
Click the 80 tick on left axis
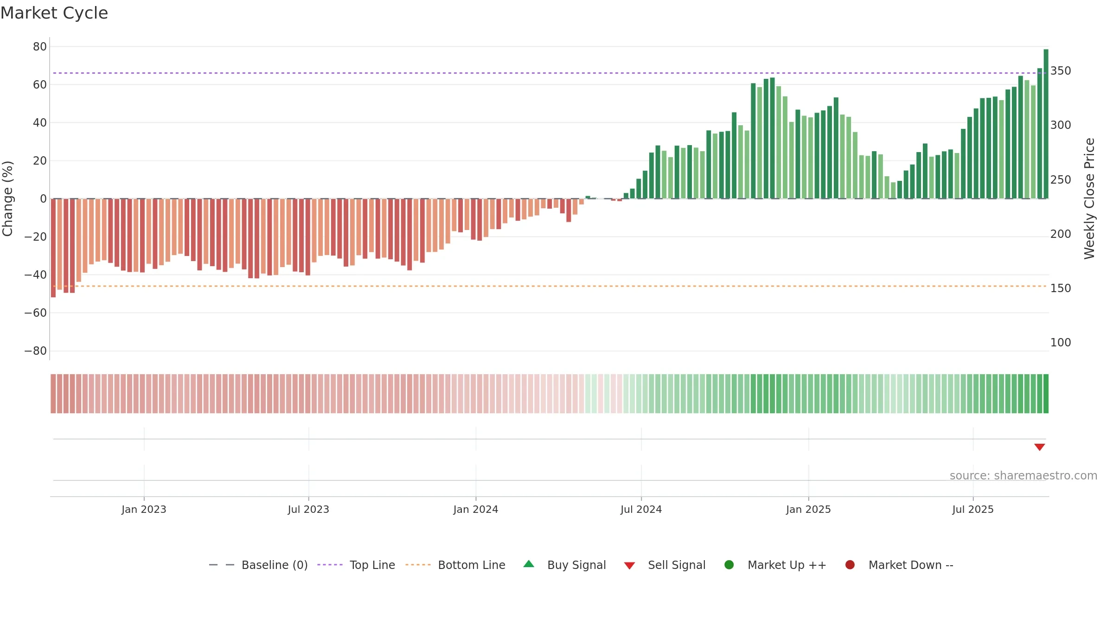pos(40,46)
